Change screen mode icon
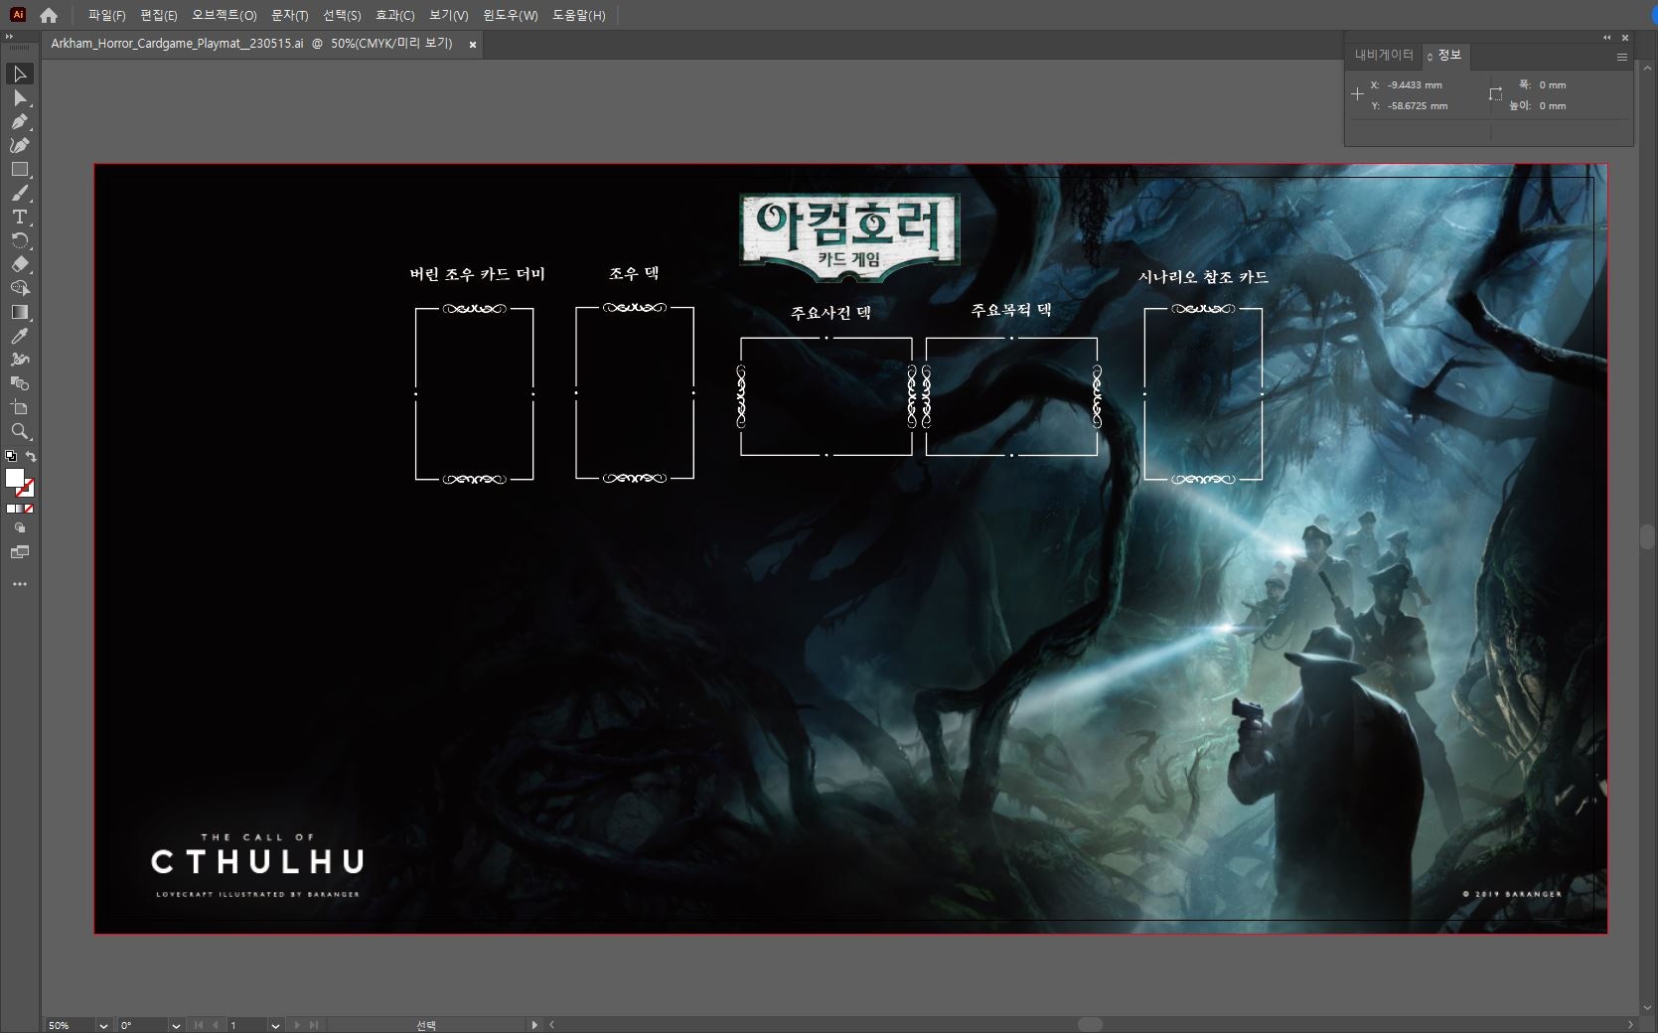This screenshot has height=1033, width=1658. (x=20, y=552)
